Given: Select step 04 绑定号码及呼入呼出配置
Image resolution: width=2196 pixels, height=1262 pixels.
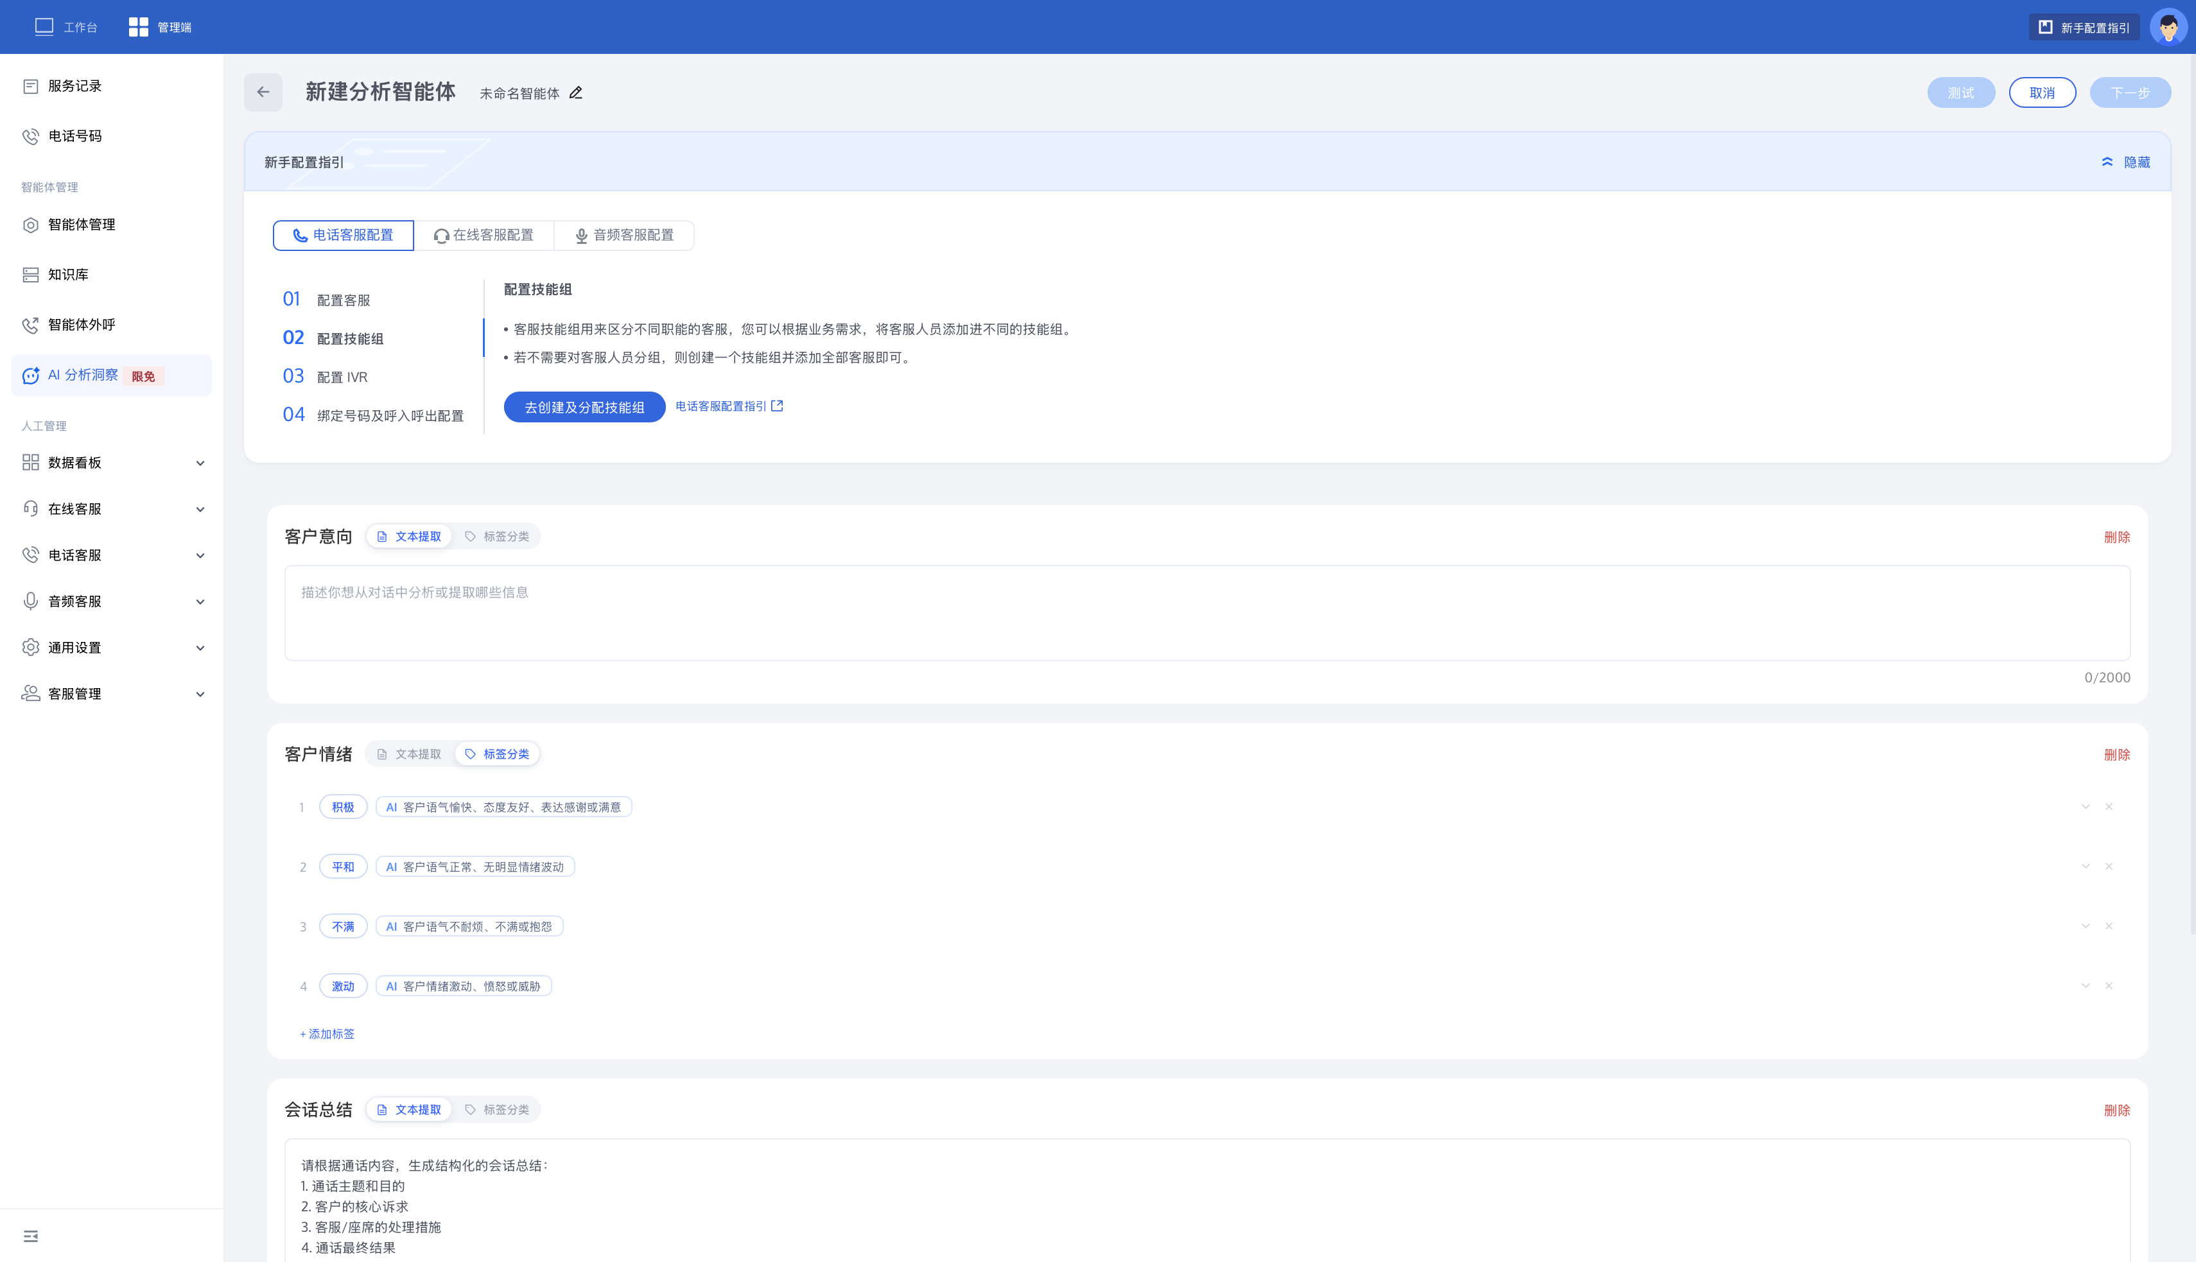Looking at the screenshot, I should point(374,415).
